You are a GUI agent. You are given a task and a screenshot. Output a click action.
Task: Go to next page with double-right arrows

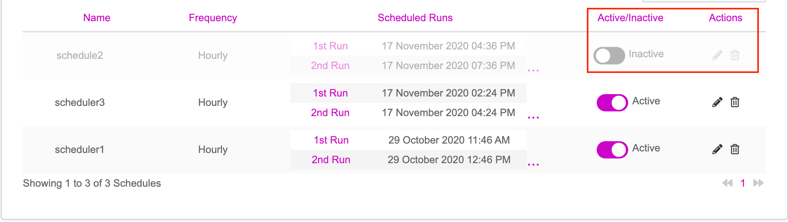[758, 183]
